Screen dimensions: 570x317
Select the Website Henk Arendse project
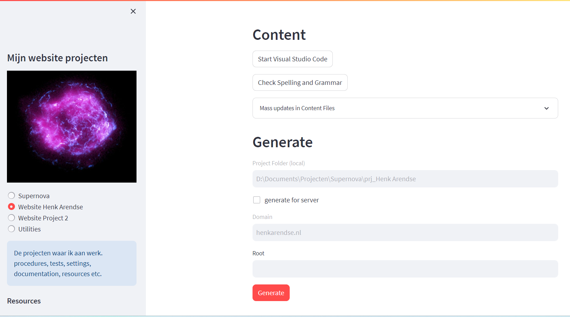(11, 206)
